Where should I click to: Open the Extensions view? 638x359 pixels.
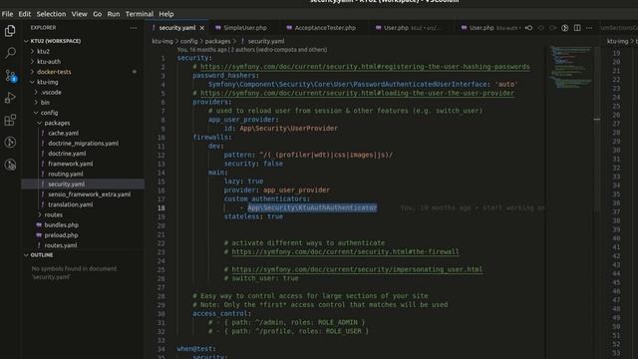[10, 120]
